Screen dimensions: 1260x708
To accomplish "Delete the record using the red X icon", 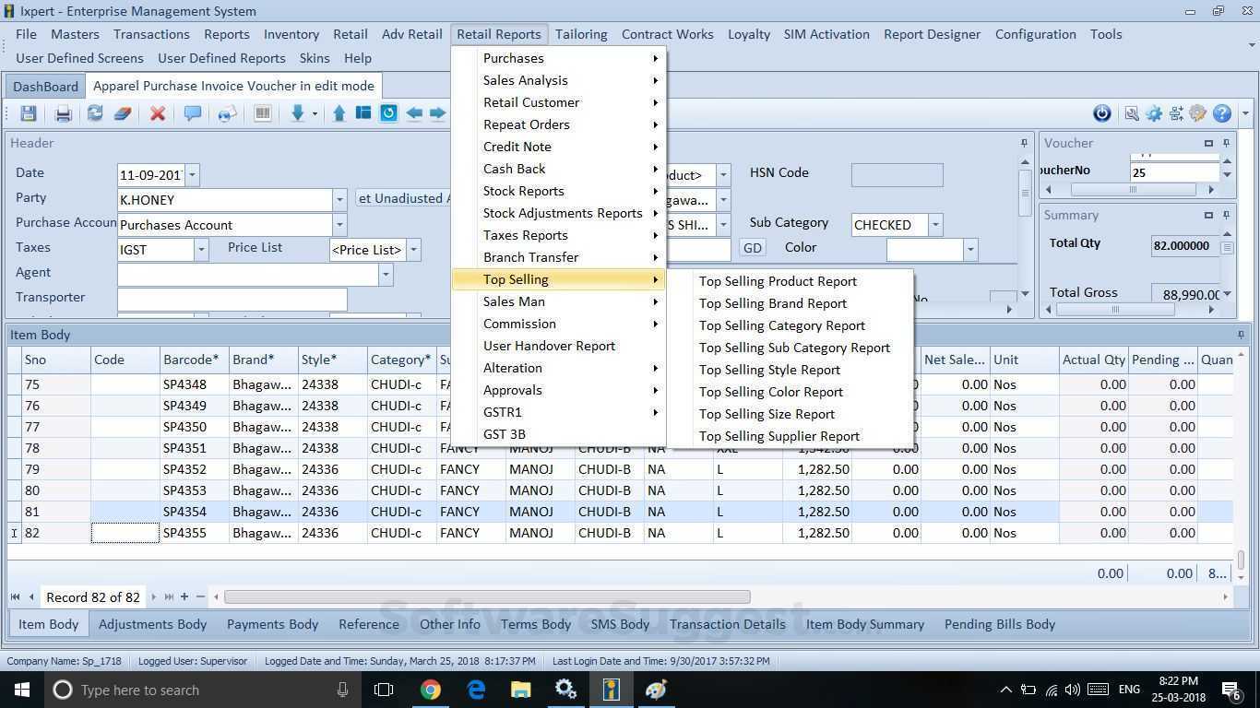I will click(157, 112).
